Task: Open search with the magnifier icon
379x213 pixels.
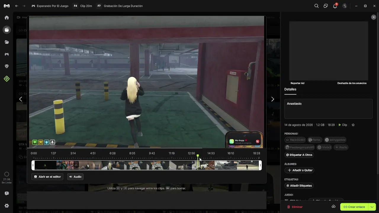Action: coord(317,6)
